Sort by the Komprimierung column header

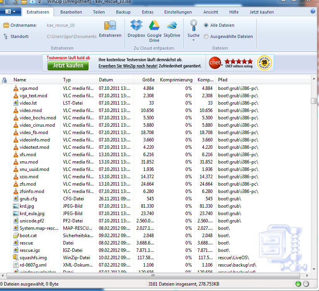pyautogui.click(x=176, y=80)
